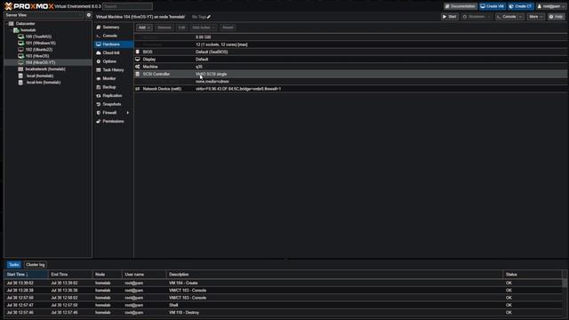This screenshot has height=320, width=569.
Task: Click the local (homelab) storage icon
Action: [20, 76]
